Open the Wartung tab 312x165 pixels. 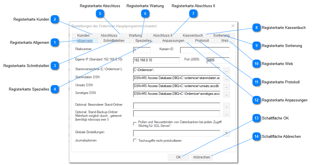click(135, 36)
